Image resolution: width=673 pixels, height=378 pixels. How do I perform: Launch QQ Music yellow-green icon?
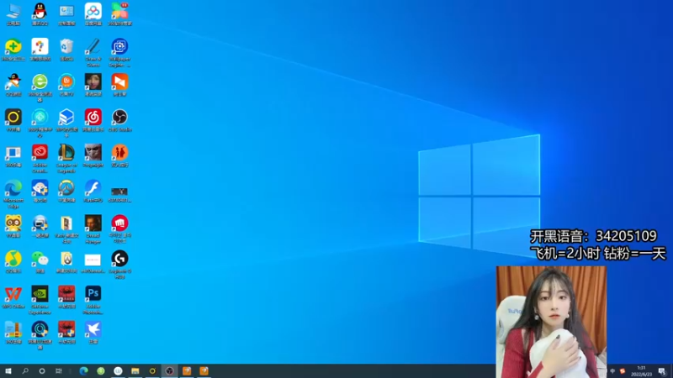click(x=13, y=262)
